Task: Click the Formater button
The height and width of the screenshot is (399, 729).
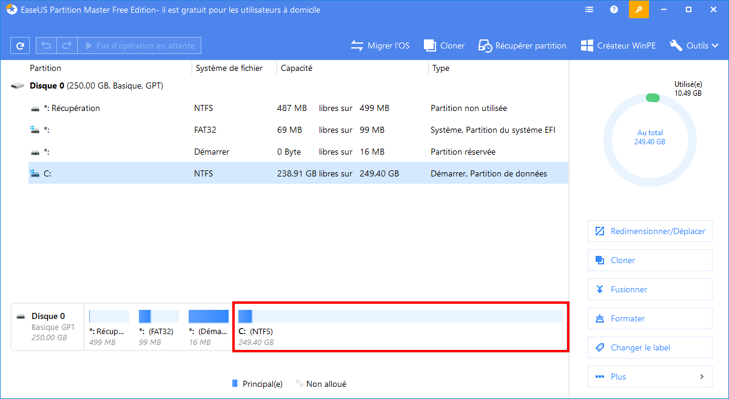Action: tap(650, 318)
